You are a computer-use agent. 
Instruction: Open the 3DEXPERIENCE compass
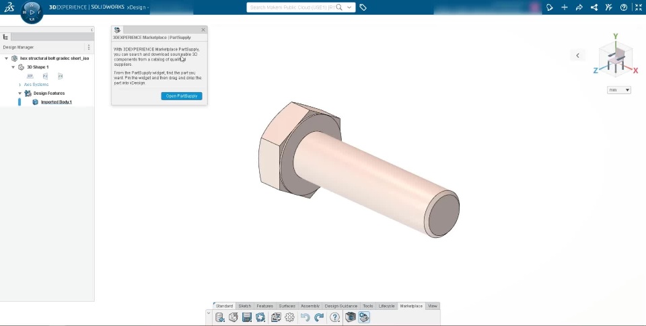[32, 12]
